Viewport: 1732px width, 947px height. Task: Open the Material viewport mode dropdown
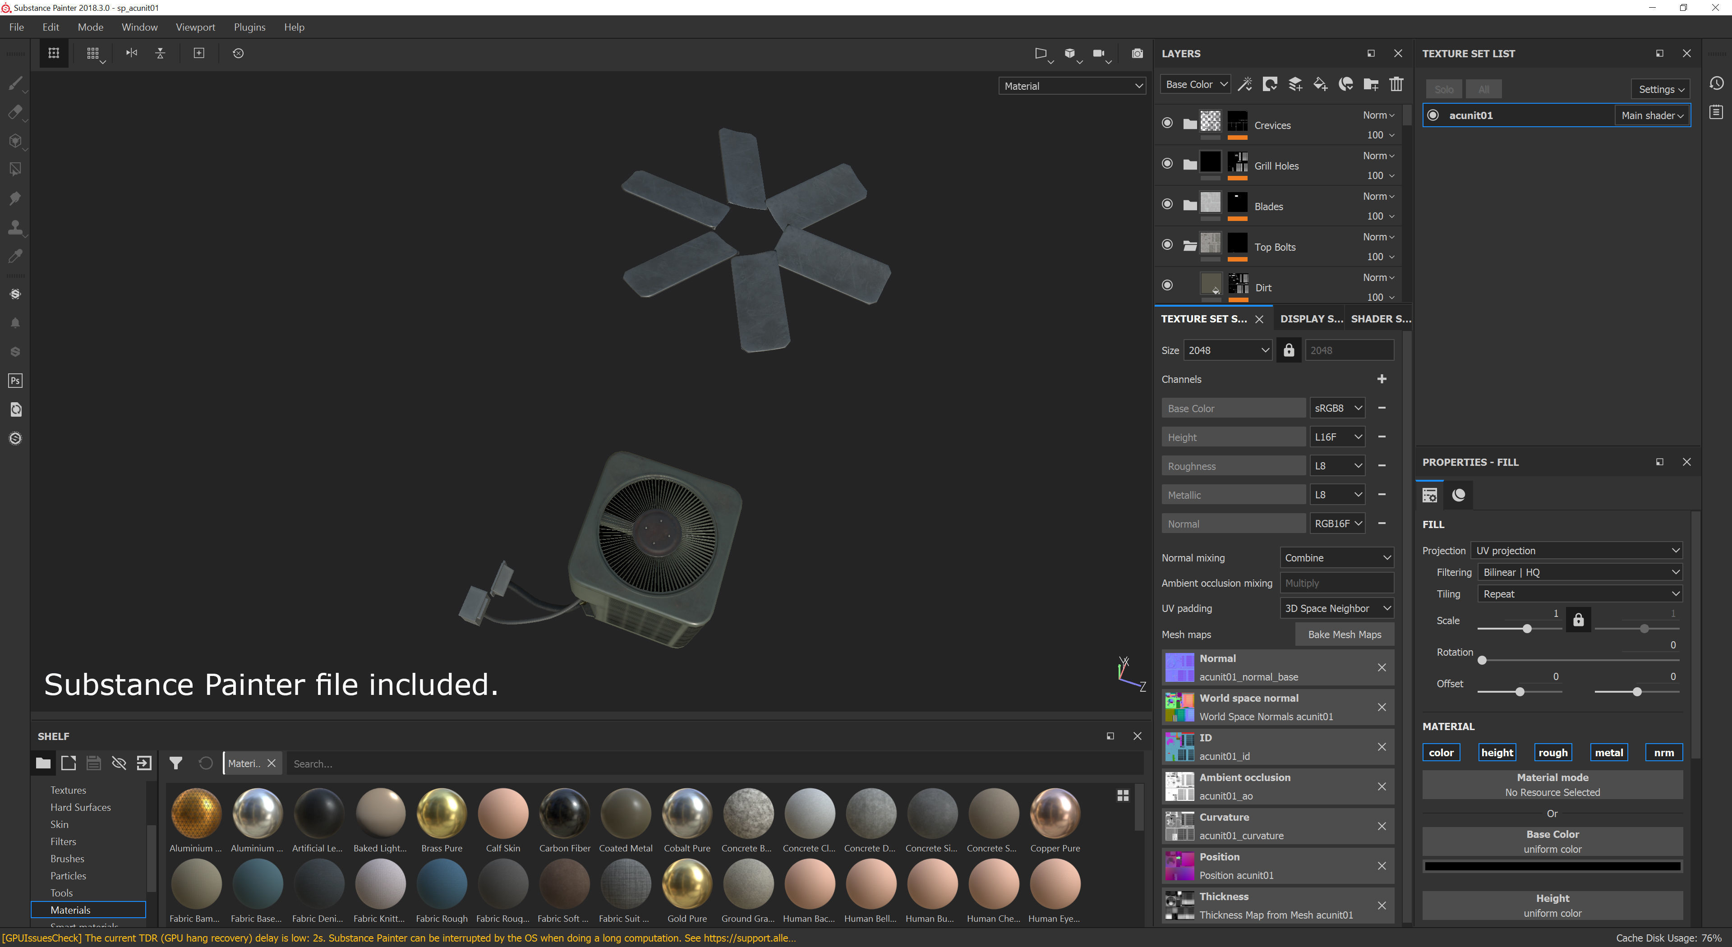tap(1072, 86)
